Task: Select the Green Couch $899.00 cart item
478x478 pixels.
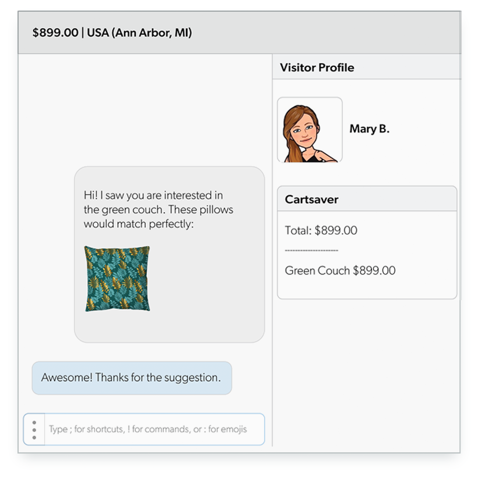Action: [340, 270]
